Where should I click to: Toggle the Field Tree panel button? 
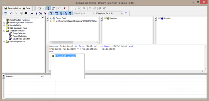point(57,13)
